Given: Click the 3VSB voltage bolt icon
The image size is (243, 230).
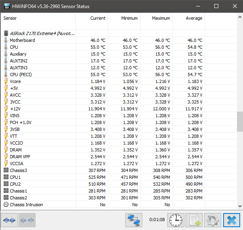Looking at the screenshot, I should pos(6,129).
